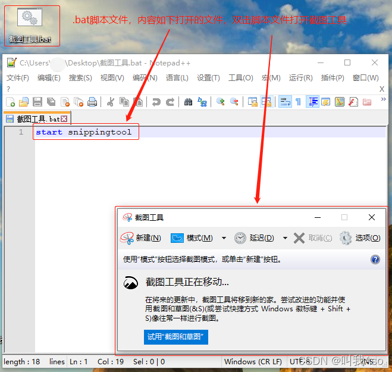Zoom in using magnifier plus icon
The height and width of the screenshot is (372, 392).
point(221,102)
